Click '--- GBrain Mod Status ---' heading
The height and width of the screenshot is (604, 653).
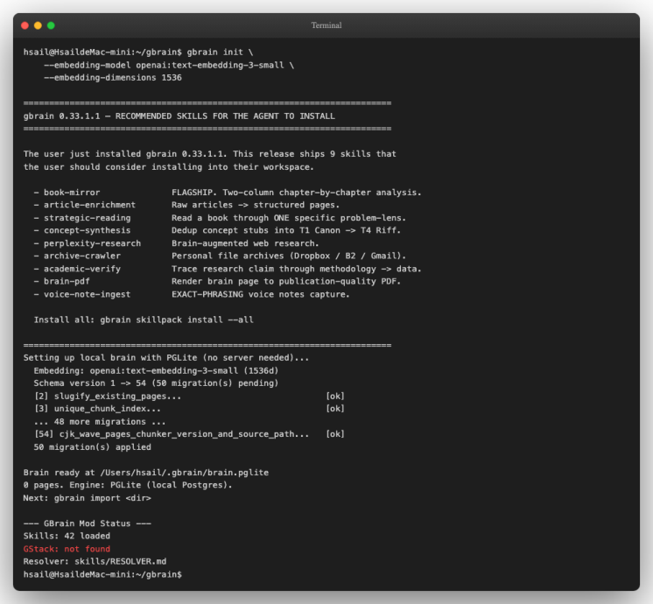[87, 523]
